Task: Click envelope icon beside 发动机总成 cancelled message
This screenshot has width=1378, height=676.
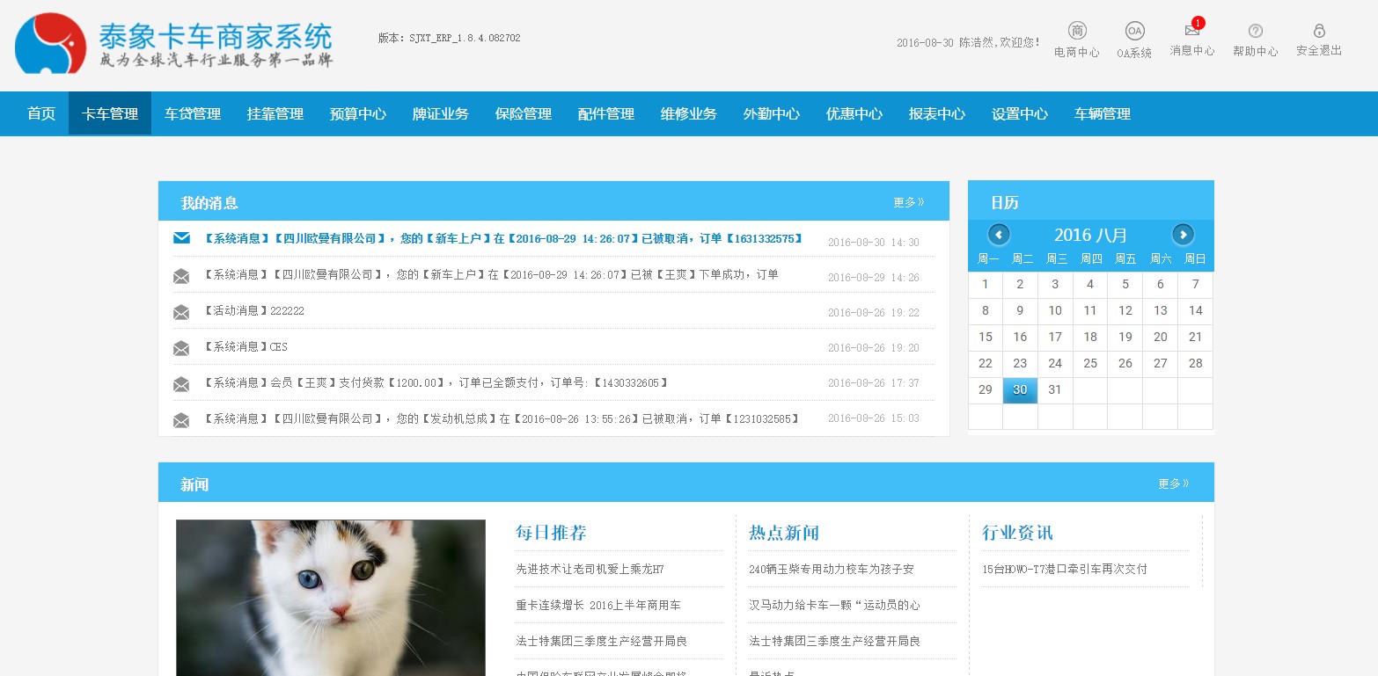Action: point(181,420)
